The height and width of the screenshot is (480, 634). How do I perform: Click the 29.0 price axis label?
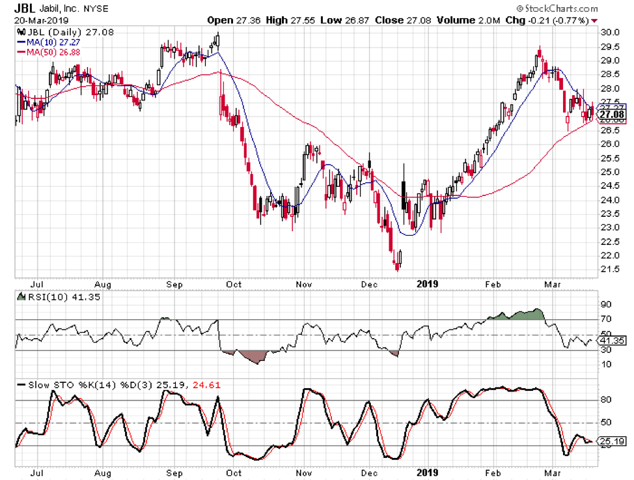pos(610,61)
